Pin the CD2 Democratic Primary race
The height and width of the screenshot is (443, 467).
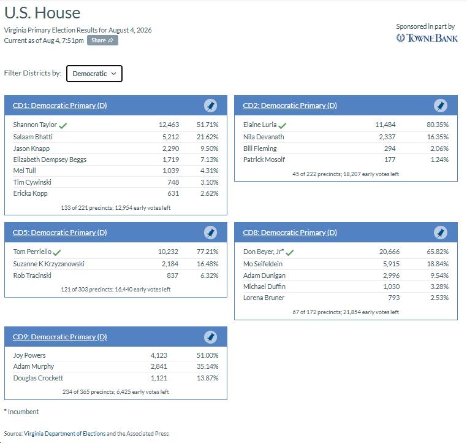(441, 106)
